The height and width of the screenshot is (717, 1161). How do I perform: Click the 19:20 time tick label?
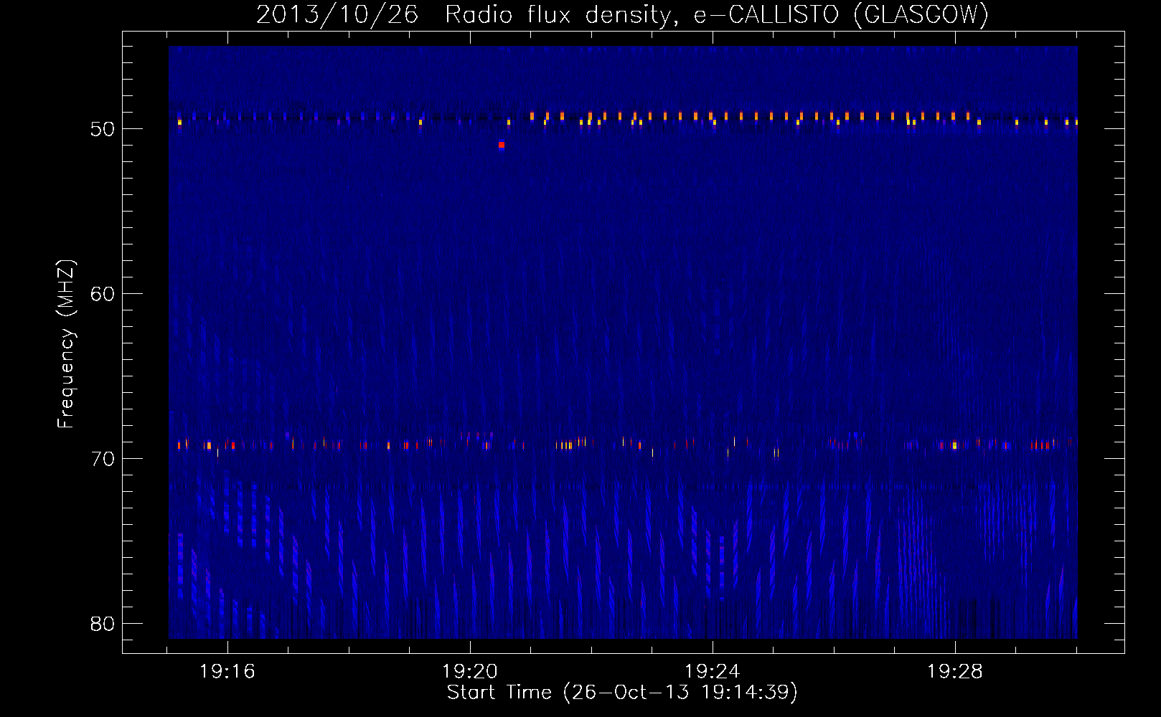click(470, 672)
